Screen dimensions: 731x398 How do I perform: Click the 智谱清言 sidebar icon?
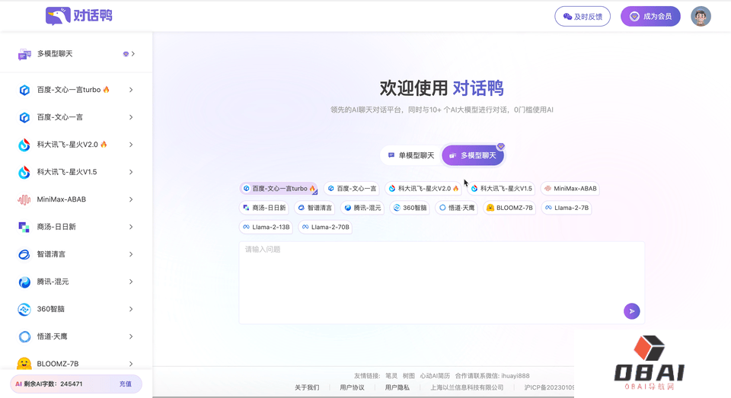pyautogui.click(x=24, y=254)
